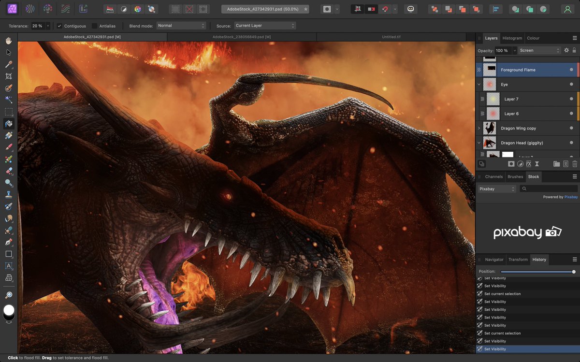Screen dimensions: 580x362
Task: Select the Selection Brush tool
Action: [8, 88]
